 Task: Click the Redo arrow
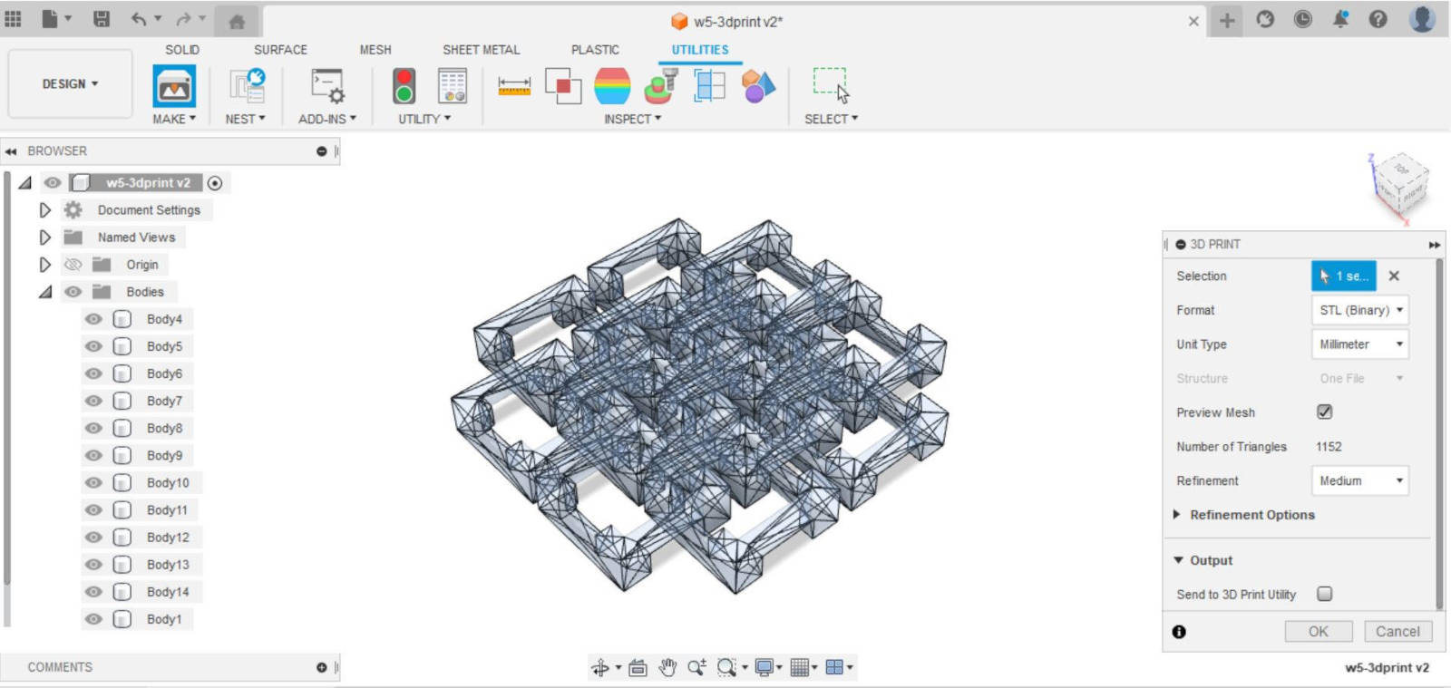click(184, 19)
